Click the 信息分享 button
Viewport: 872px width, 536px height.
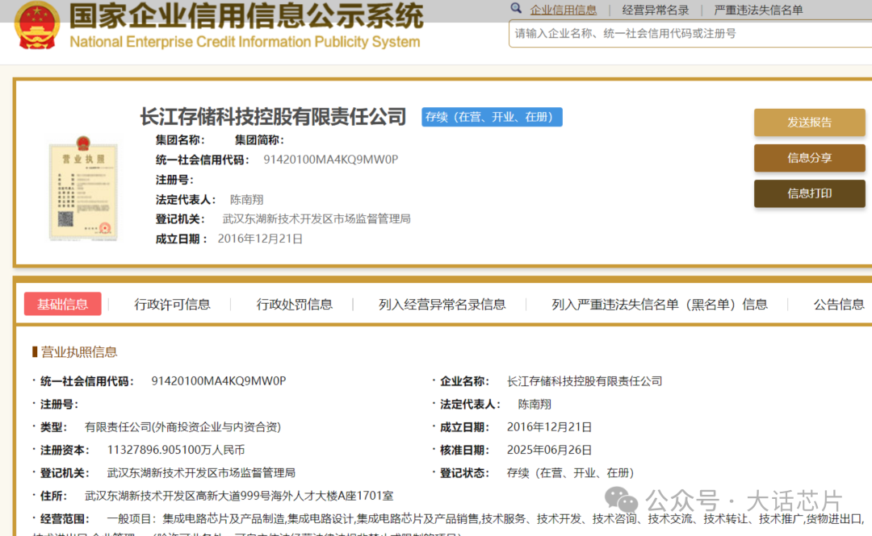[809, 158]
